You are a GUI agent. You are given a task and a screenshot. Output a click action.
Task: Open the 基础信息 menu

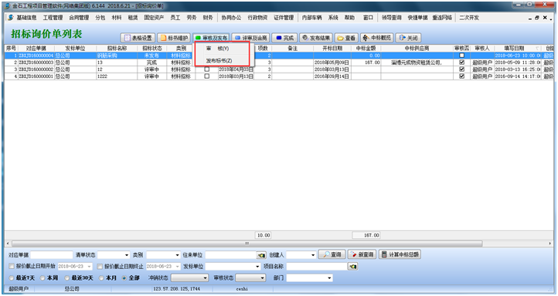pyautogui.click(x=26, y=18)
